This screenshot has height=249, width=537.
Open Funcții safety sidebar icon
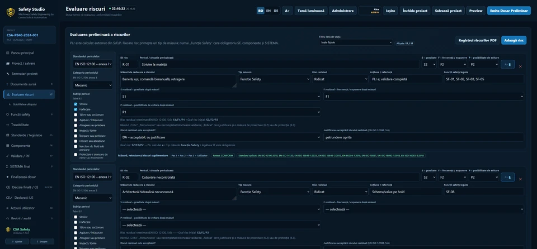click(x=8, y=114)
